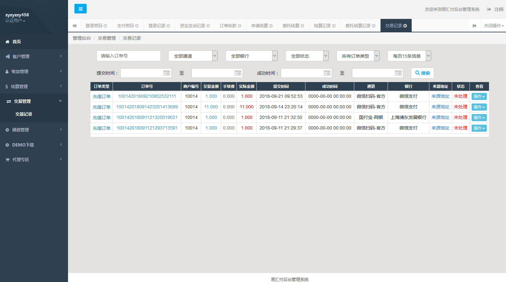Screen dimensions: 506x282
Task: Click the 注销 logout icon
Action: point(489,9)
